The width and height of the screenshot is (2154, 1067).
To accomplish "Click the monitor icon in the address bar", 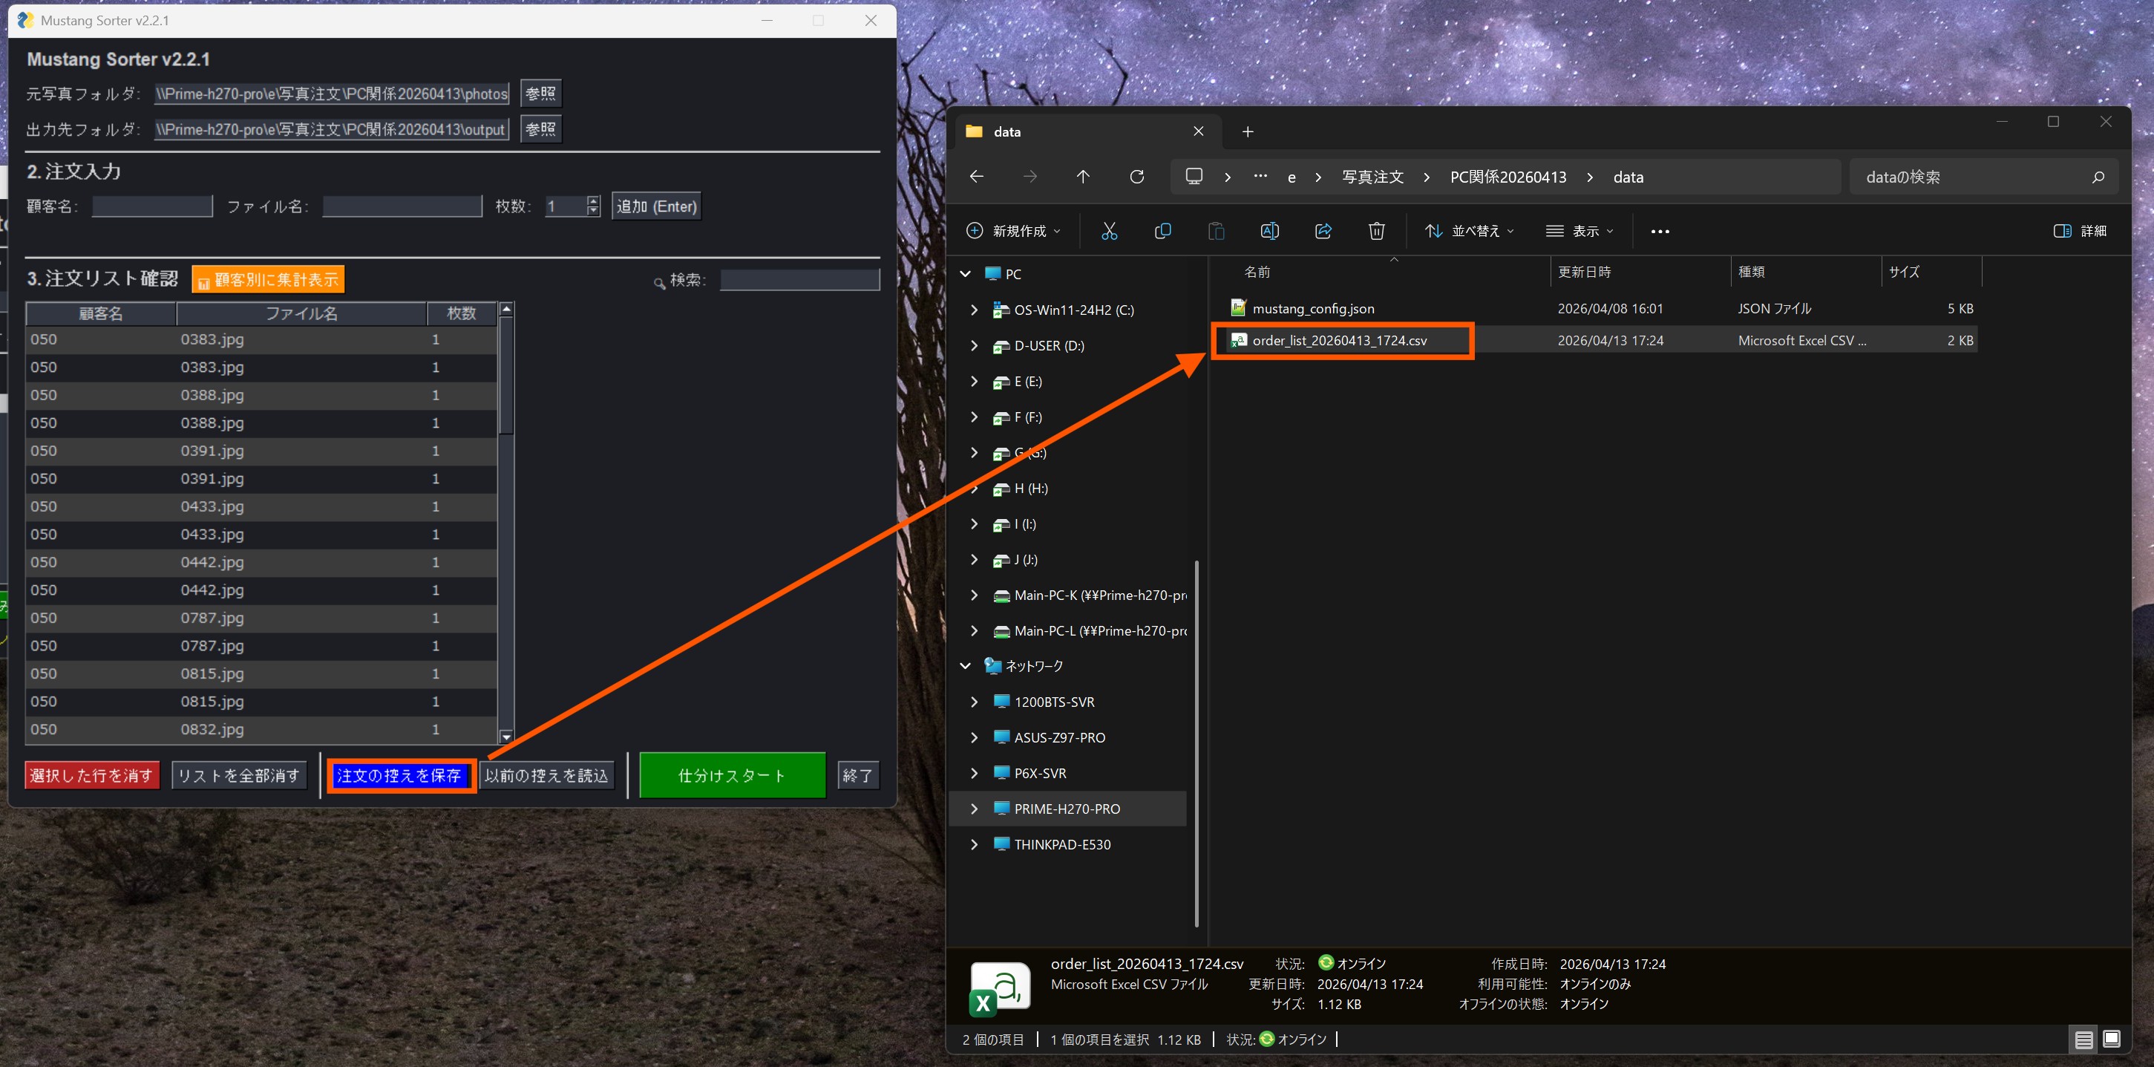I will [x=1194, y=177].
